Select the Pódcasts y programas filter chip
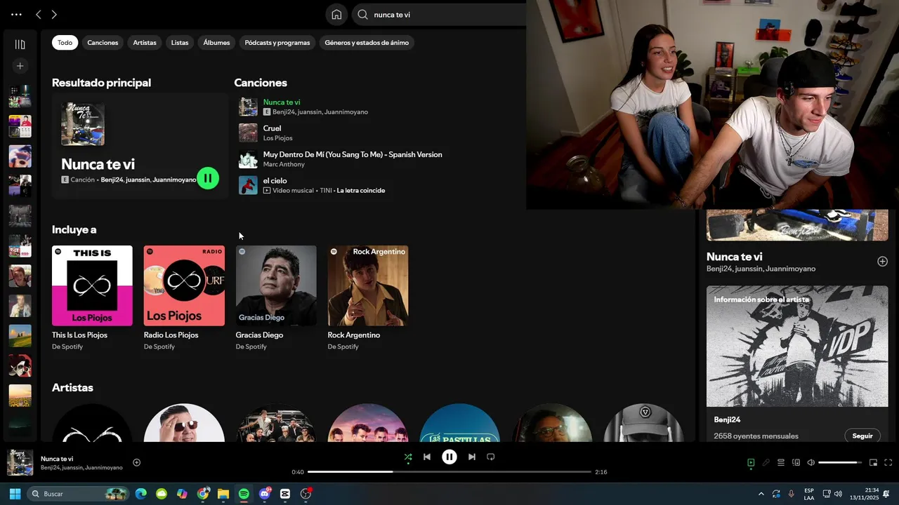899x505 pixels. [277, 43]
